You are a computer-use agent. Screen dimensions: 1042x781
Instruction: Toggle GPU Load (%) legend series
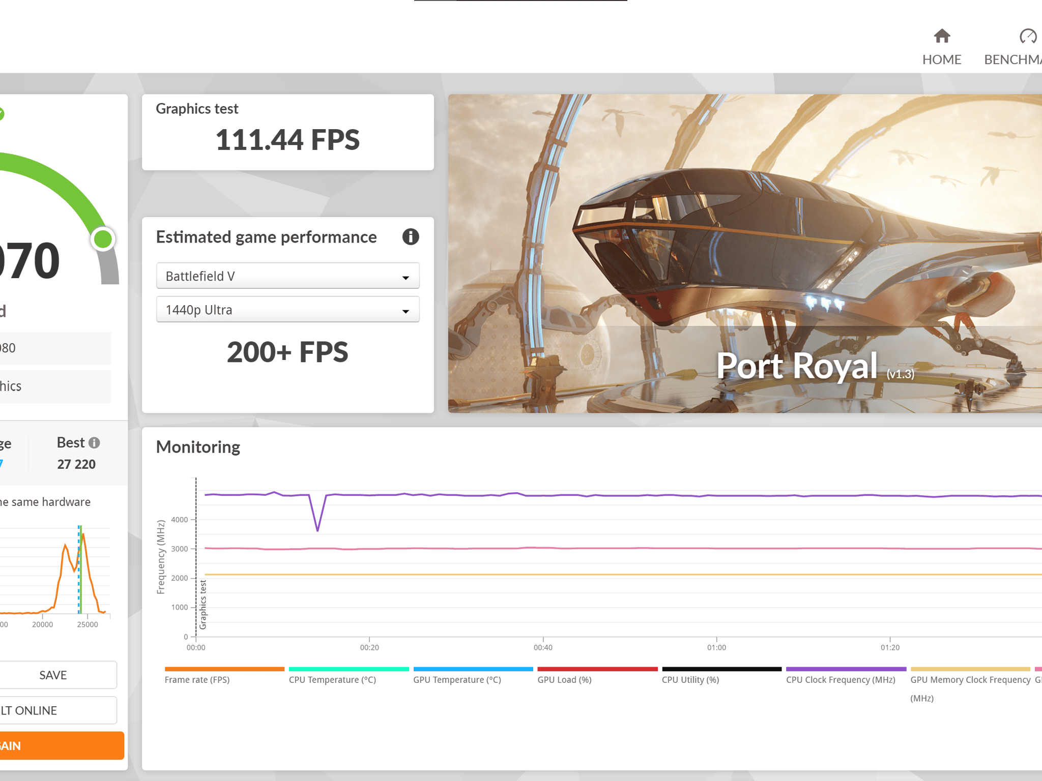coord(597,676)
